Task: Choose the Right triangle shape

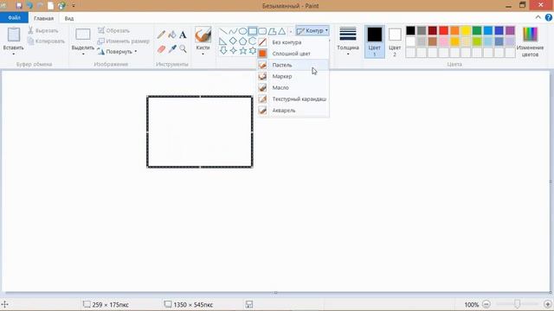Action: (223, 41)
